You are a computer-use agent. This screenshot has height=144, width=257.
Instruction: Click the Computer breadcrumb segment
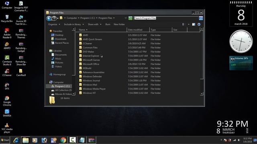[71, 18]
